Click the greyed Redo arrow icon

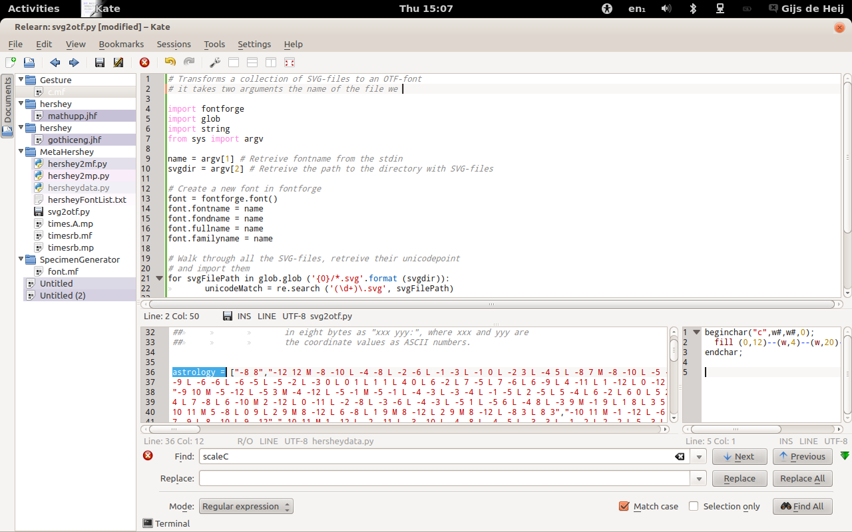(x=189, y=63)
